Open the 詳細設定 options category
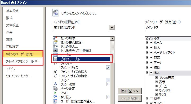 coord(12,46)
